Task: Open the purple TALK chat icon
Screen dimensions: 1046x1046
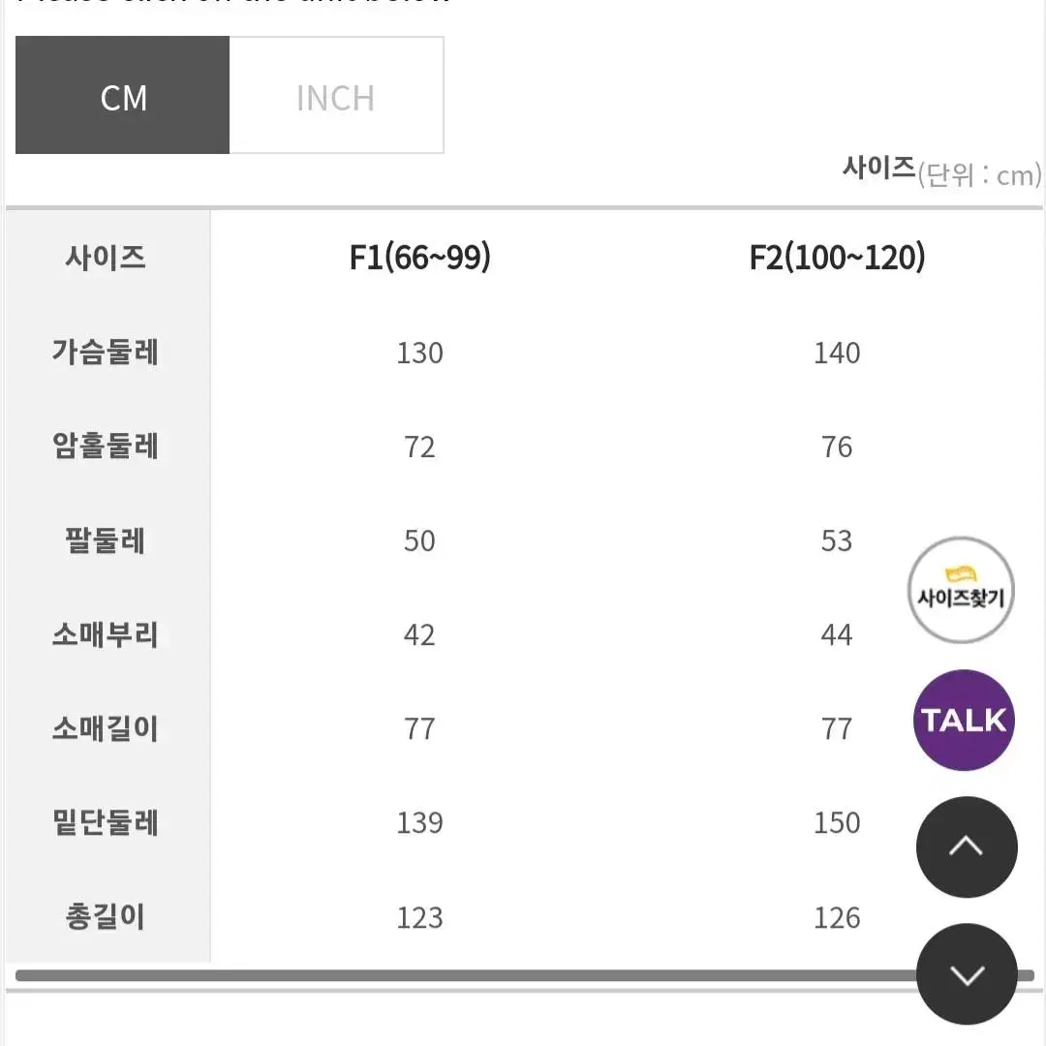Action: (x=964, y=720)
